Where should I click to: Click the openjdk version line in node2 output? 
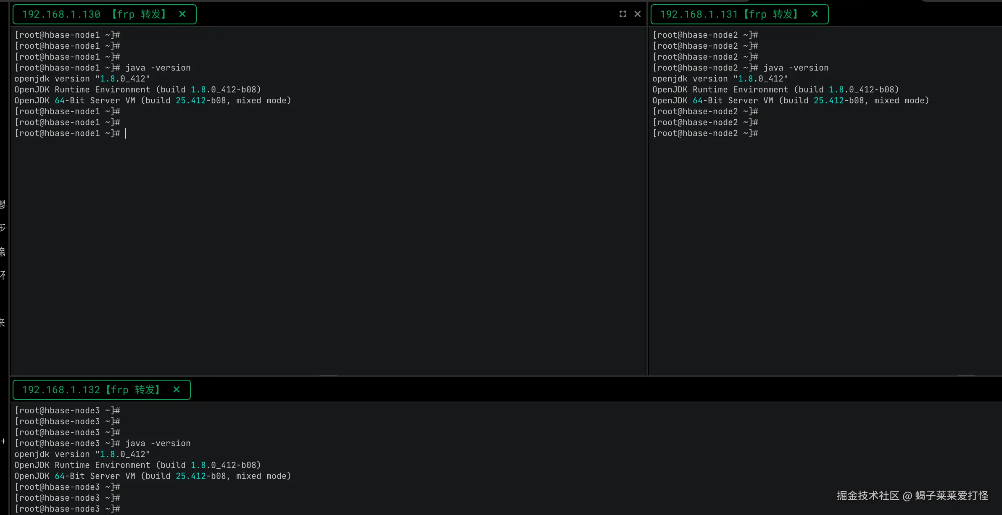(x=720, y=79)
